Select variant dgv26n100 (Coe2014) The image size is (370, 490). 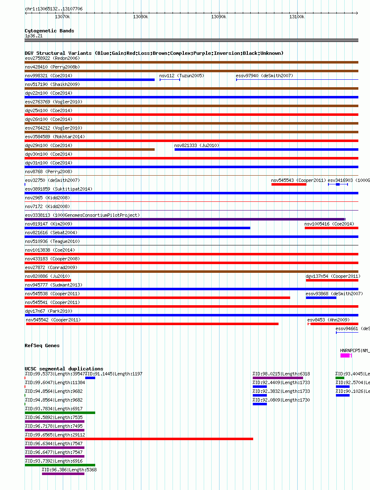(x=49, y=119)
